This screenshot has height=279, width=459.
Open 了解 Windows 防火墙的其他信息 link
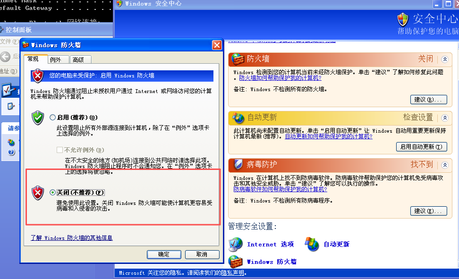[x=72, y=238]
